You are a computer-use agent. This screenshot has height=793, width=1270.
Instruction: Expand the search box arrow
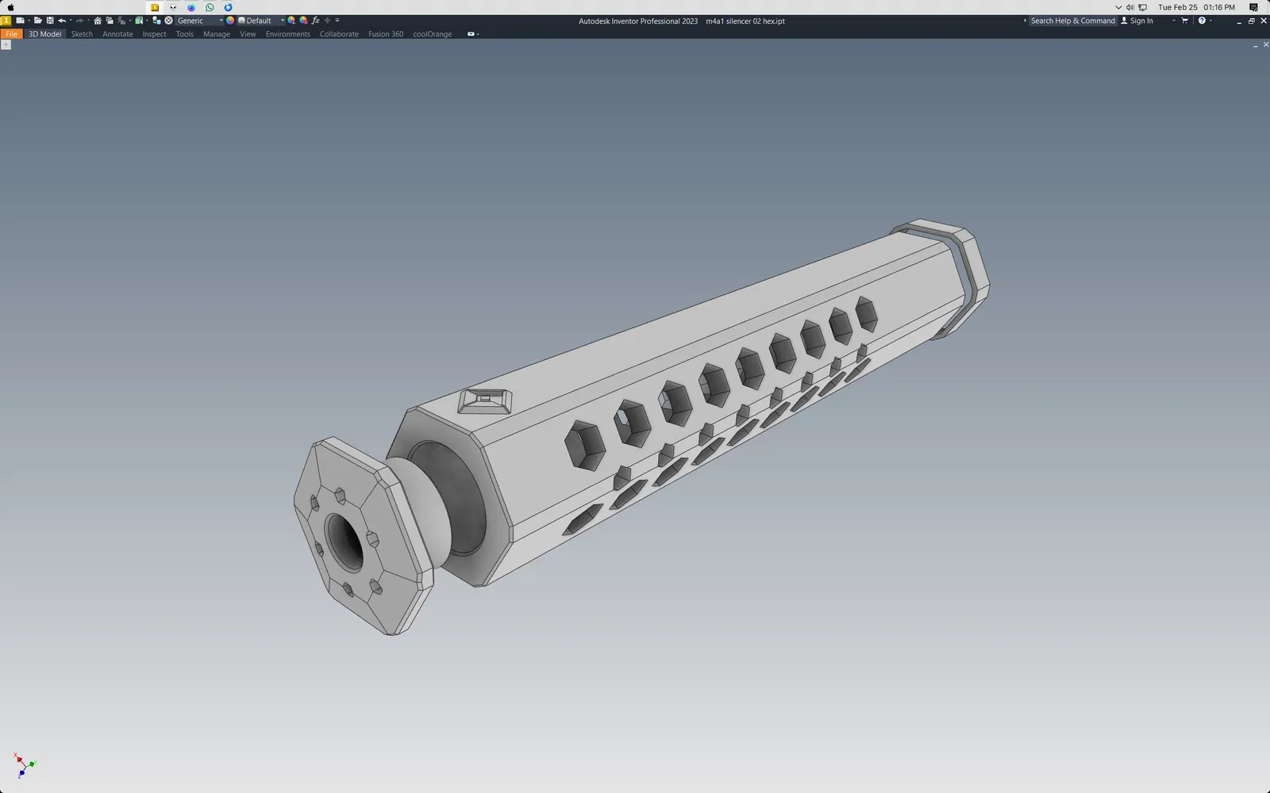[x=1025, y=21]
